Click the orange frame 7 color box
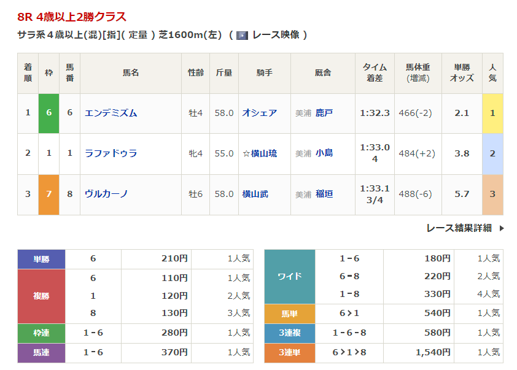Screen dimensions: 517x370 click(x=49, y=194)
